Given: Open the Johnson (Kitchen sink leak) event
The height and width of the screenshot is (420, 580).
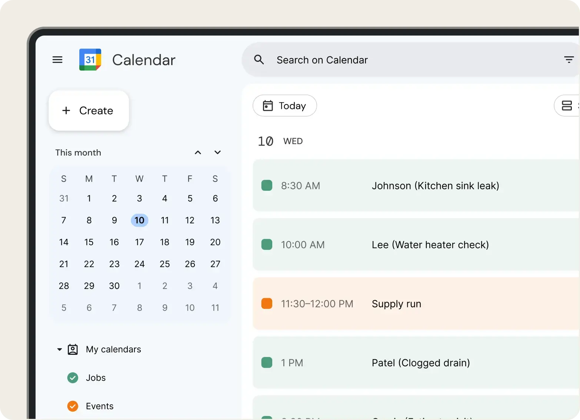Looking at the screenshot, I should [416, 186].
